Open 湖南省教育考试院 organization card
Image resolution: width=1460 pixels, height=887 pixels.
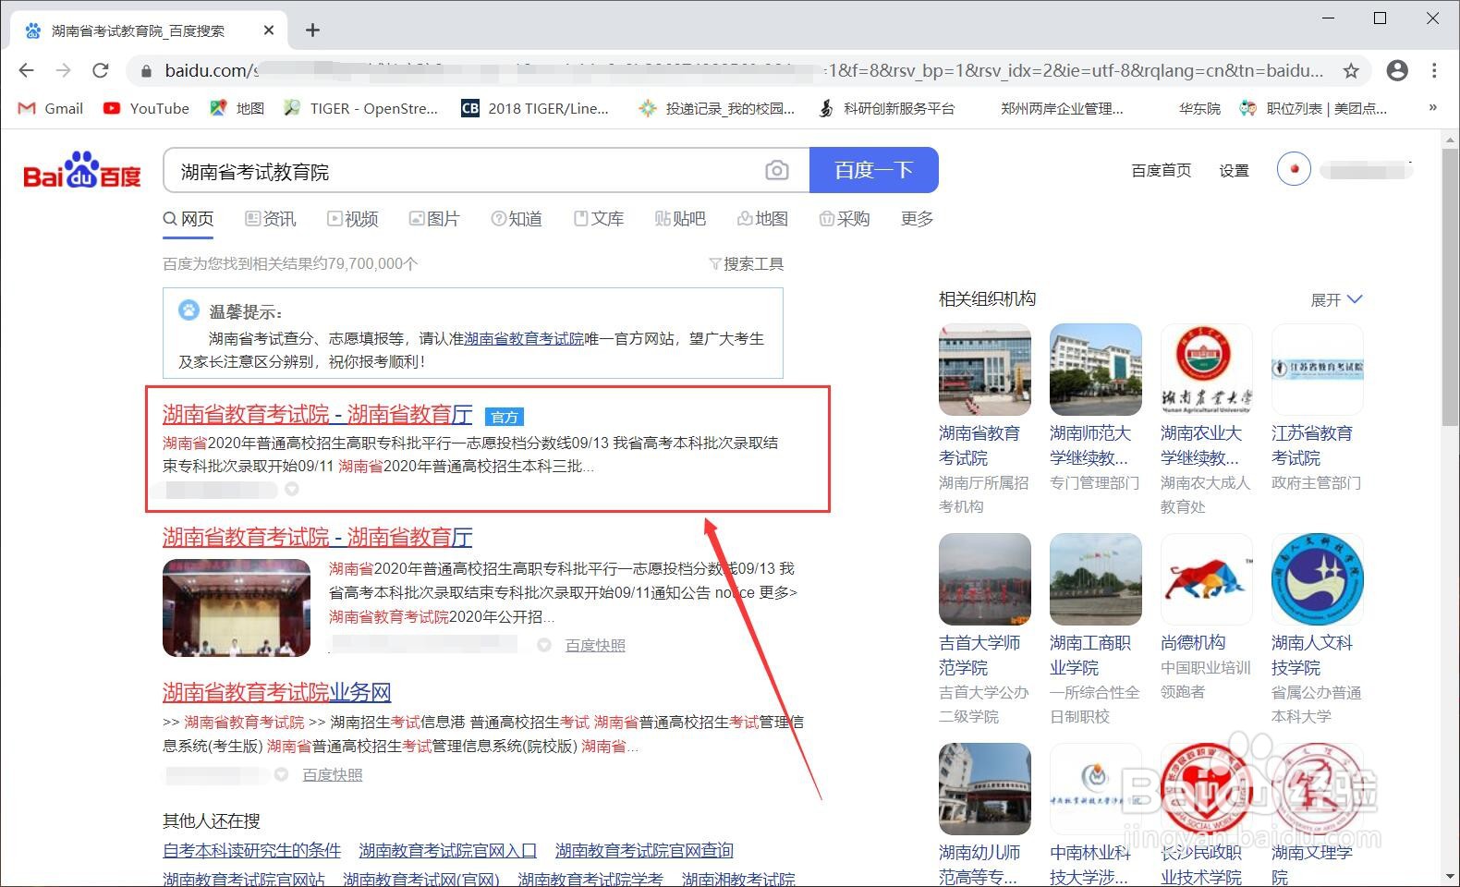[x=985, y=419]
